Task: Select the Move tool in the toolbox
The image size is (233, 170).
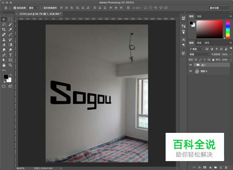Action: click(x=4, y=19)
